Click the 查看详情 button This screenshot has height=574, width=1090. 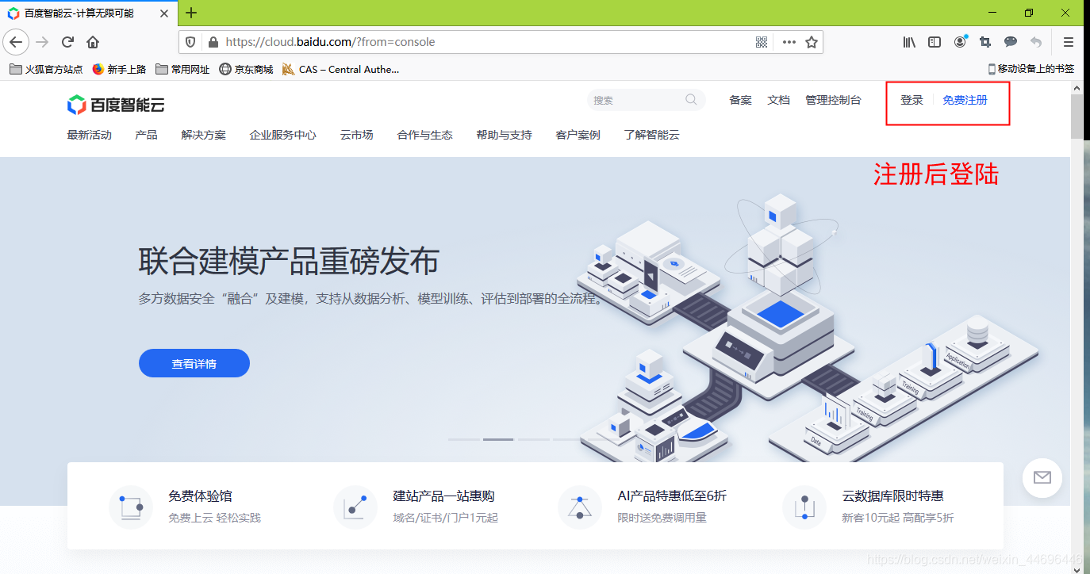coord(194,363)
